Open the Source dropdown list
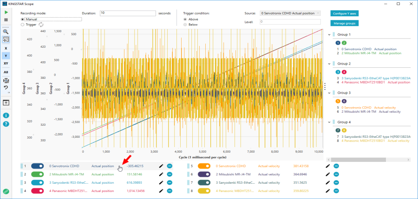 click(x=290, y=13)
